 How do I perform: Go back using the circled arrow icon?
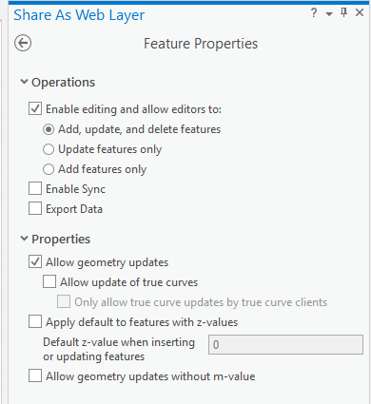(23, 43)
